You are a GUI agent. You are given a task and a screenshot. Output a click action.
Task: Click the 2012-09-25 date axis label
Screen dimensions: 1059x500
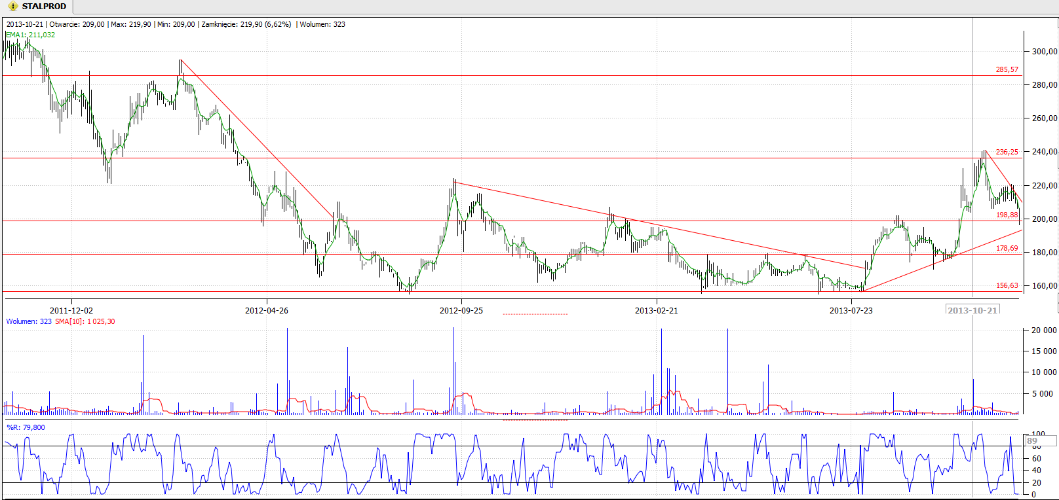point(461,310)
